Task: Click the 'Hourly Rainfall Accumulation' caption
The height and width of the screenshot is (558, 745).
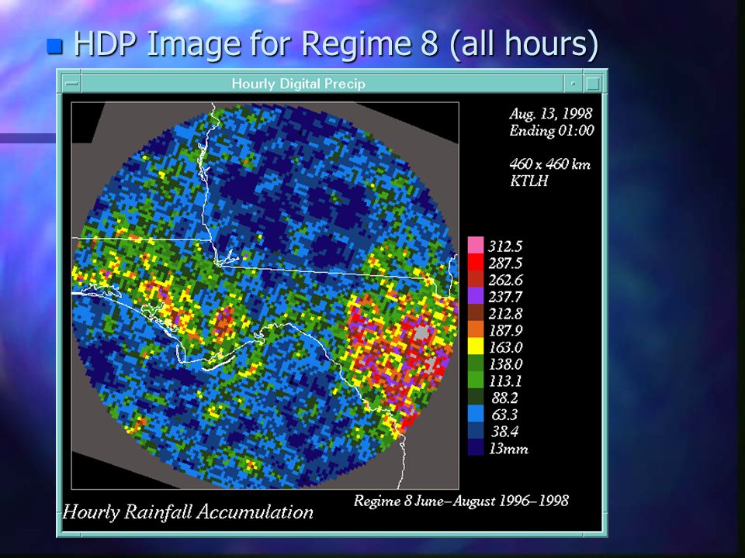Action: tap(188, 512)
